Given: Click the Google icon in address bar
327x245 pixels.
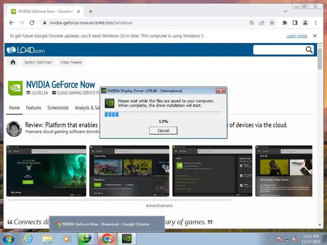Looking at the screenshot, I should 252,23.
